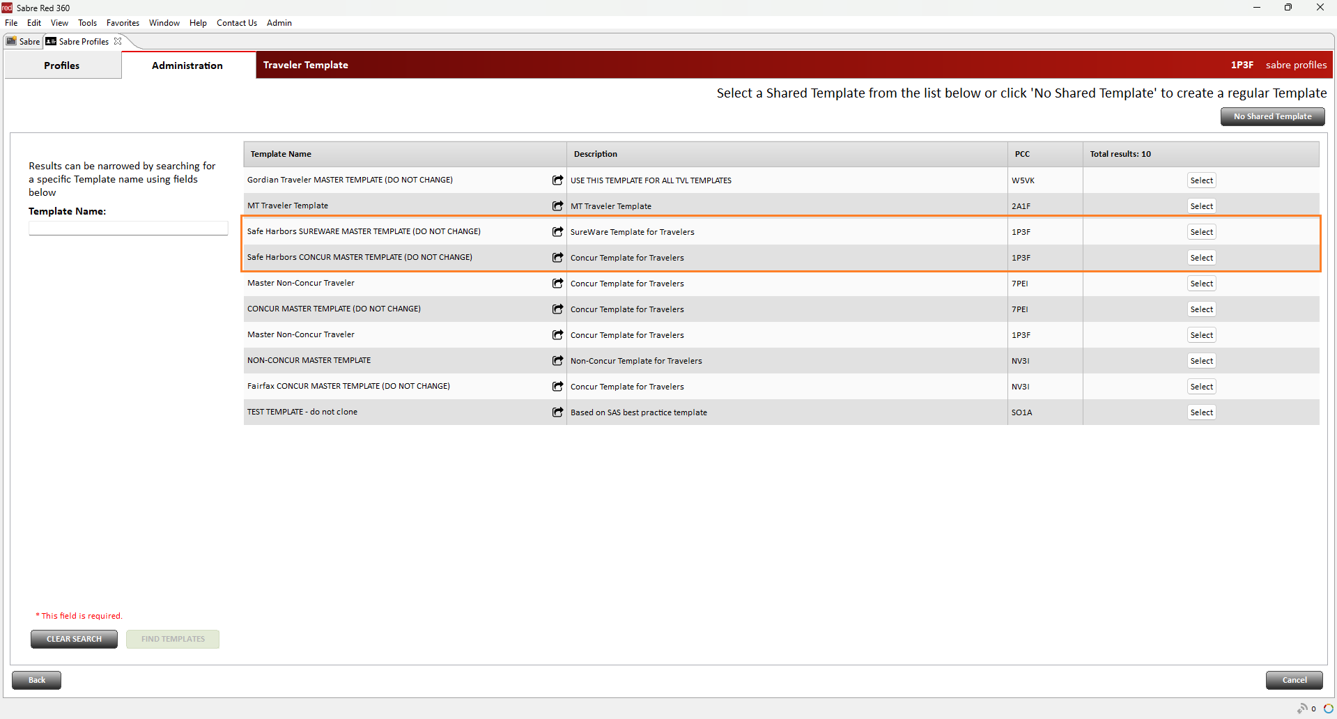Click the Sabre Red 360 app icon
The image size is (1337, 719).
7,8
